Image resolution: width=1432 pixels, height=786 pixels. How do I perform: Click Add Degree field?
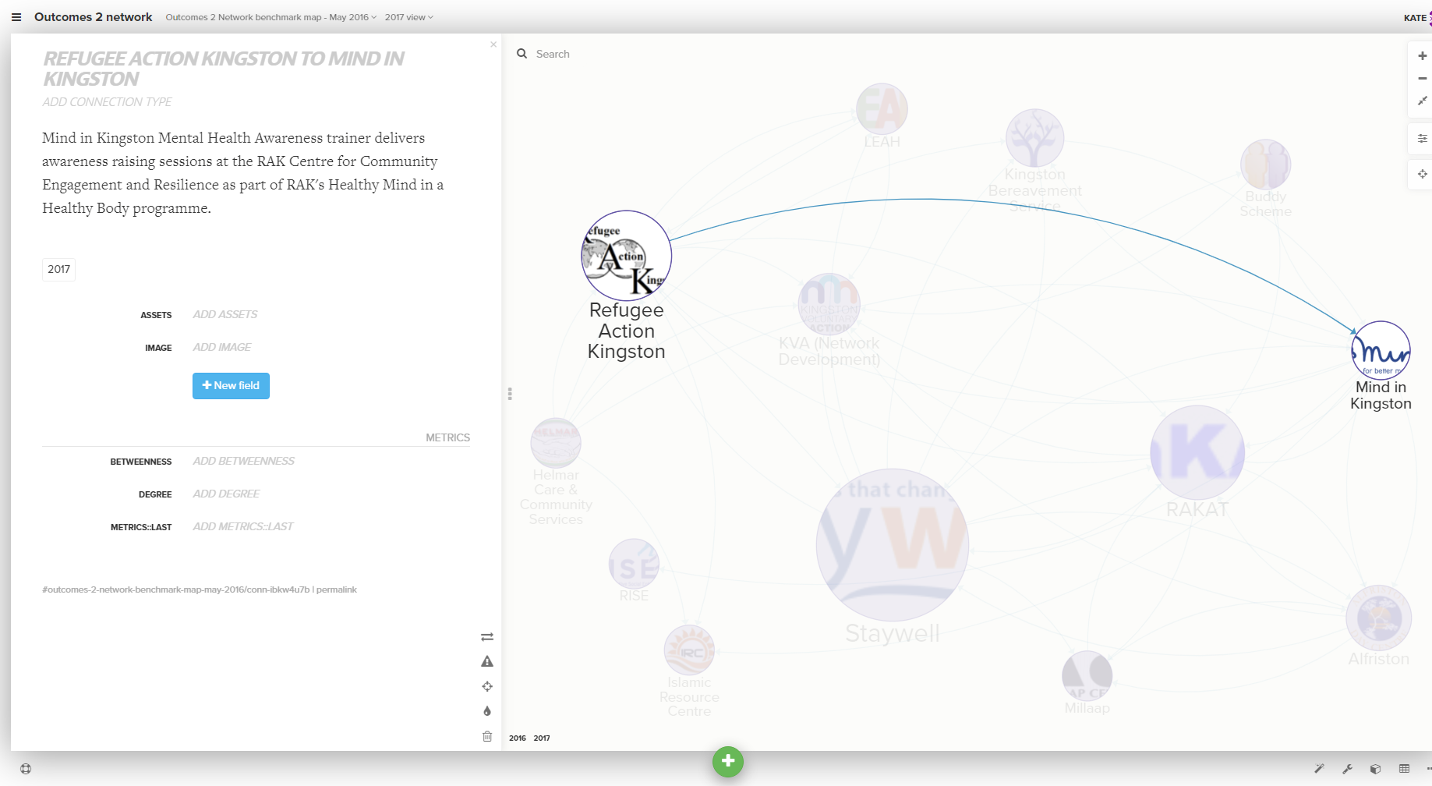[226, 494]
